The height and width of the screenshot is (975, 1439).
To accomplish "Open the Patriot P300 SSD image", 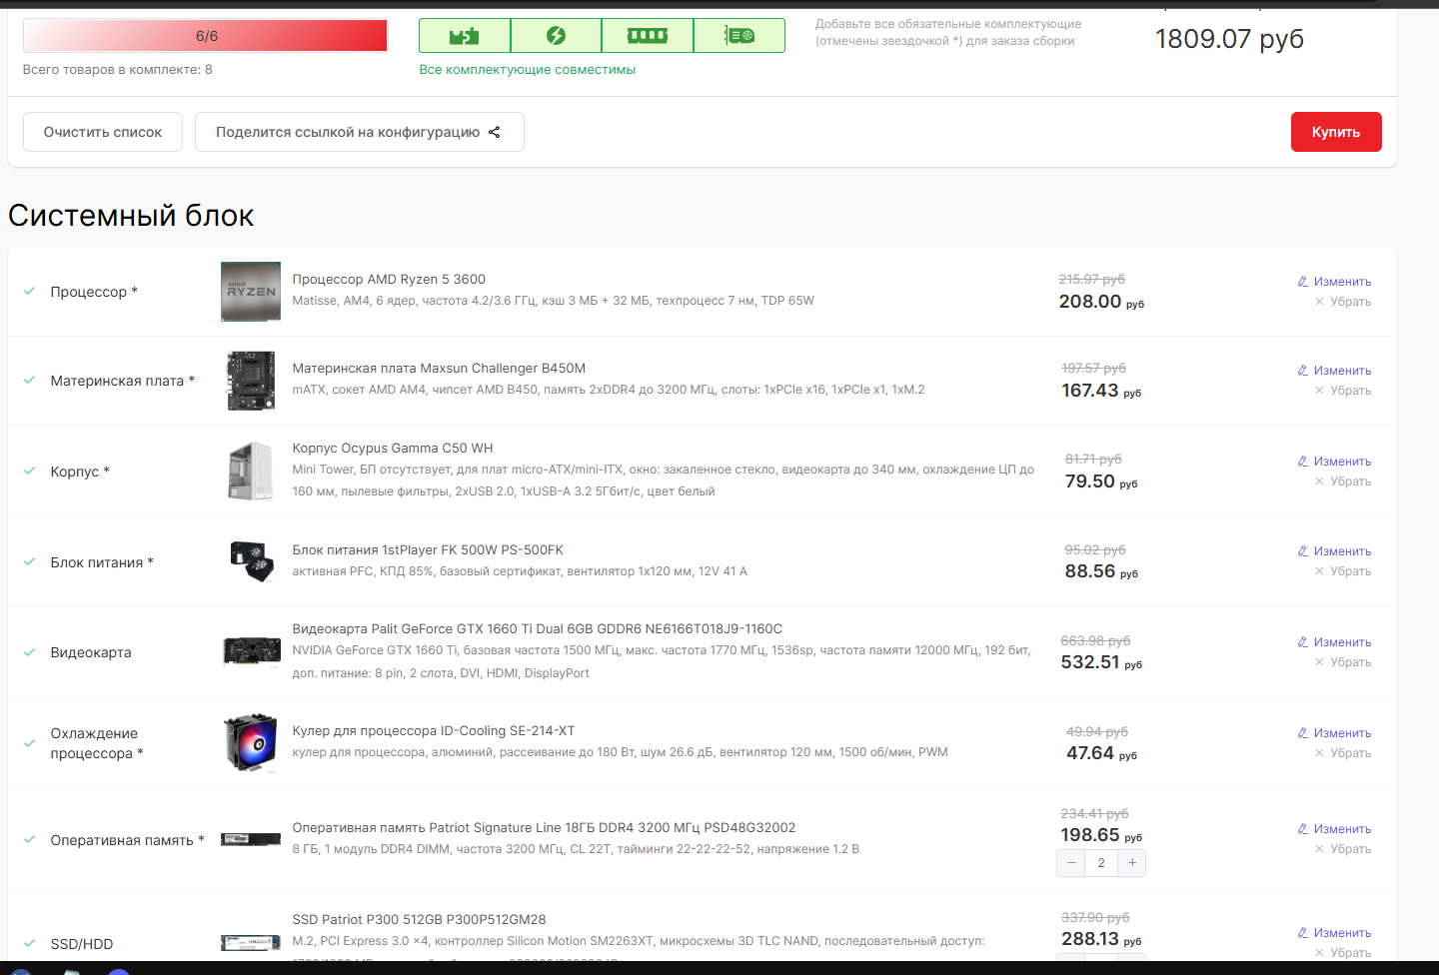I will [251, 943].
